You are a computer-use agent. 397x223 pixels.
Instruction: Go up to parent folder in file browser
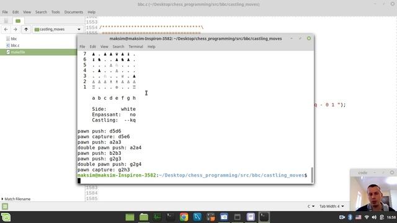pyautogui.click(x=26, y=29)
